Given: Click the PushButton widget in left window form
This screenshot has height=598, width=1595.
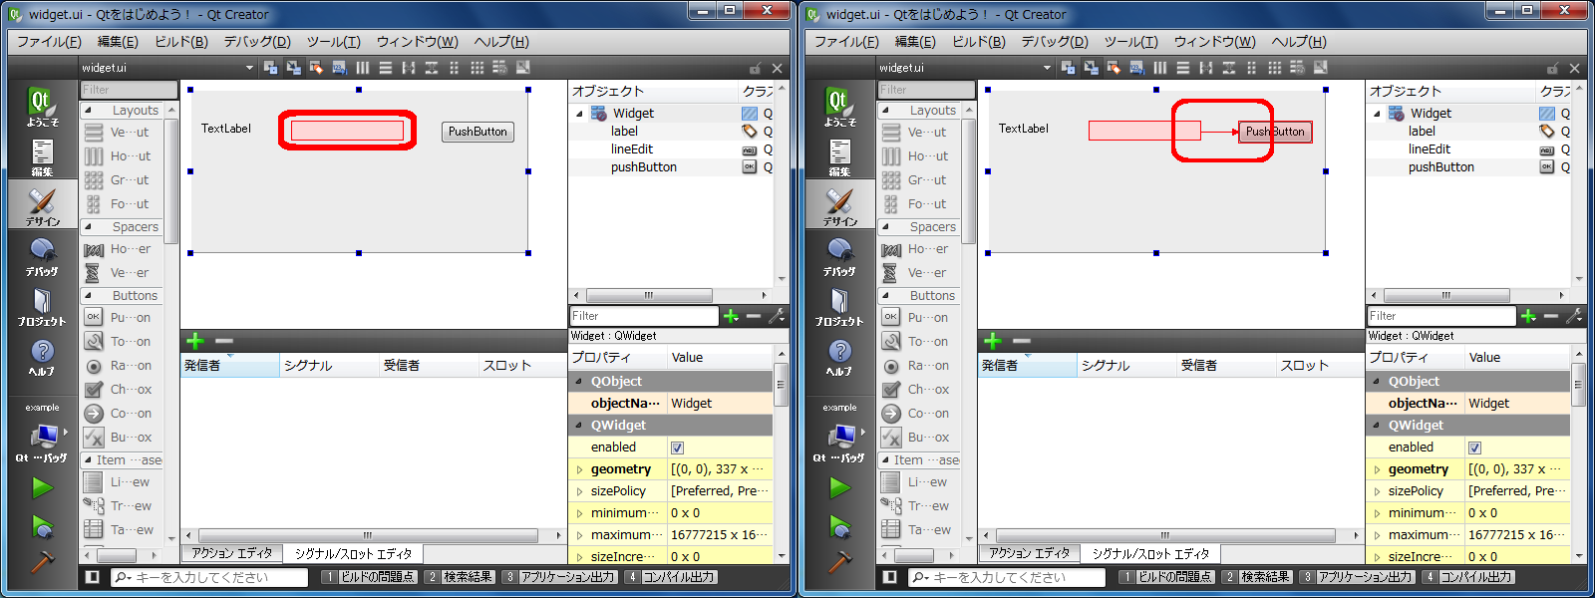Looking at the screenshot, I should [x=478, y=132].
